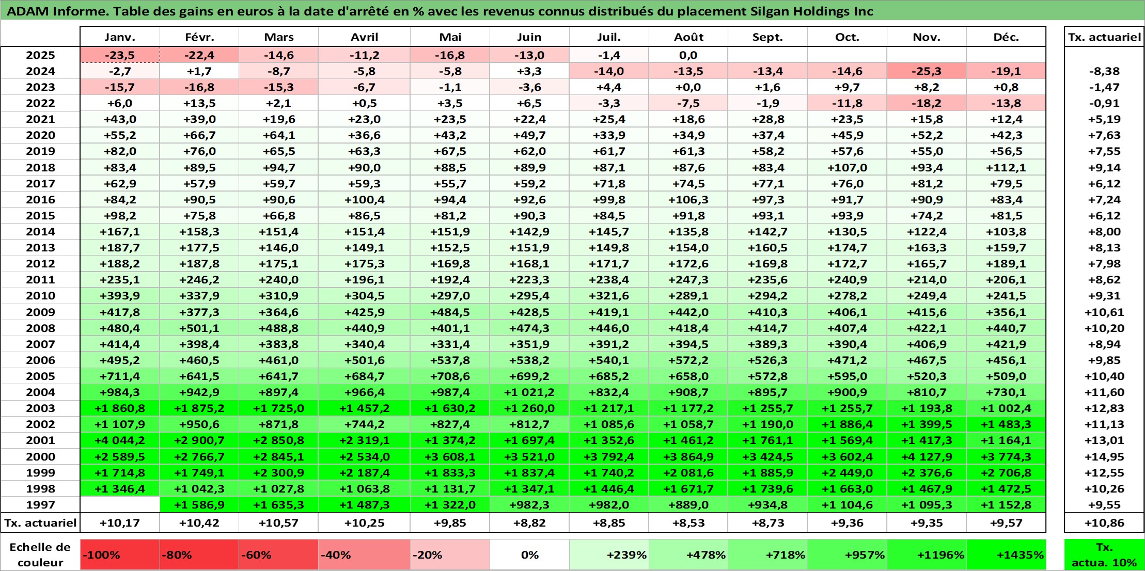Click the -25,3 cell in November 2024
The width and height of the screenshot is (1145, 571).
pyautogui.click(x=927, y=71)
